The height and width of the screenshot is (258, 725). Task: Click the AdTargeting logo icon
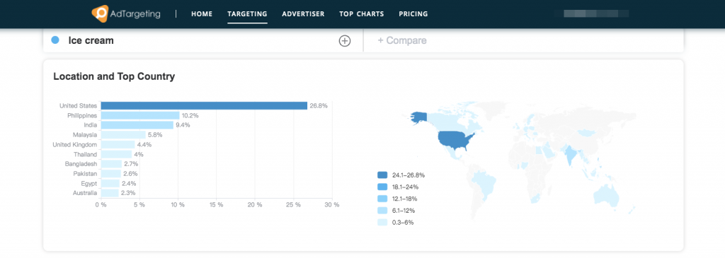(100, 13)
